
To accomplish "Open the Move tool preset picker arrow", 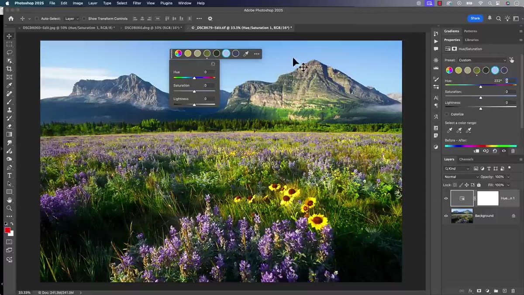I will pos(29,19).
